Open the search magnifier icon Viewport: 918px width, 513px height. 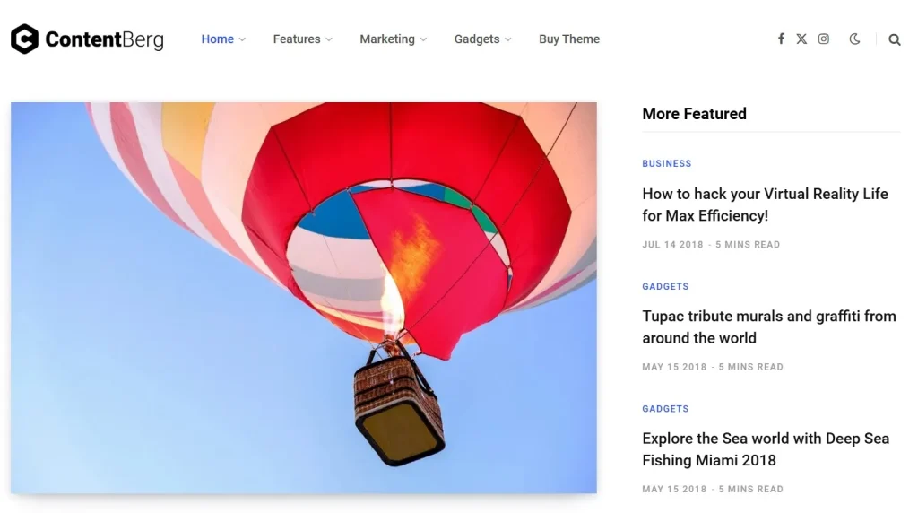click(894, 39)
